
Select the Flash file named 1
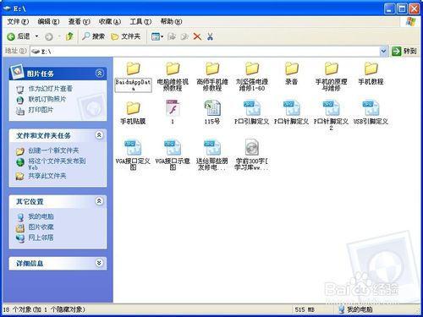pos(173,112)
